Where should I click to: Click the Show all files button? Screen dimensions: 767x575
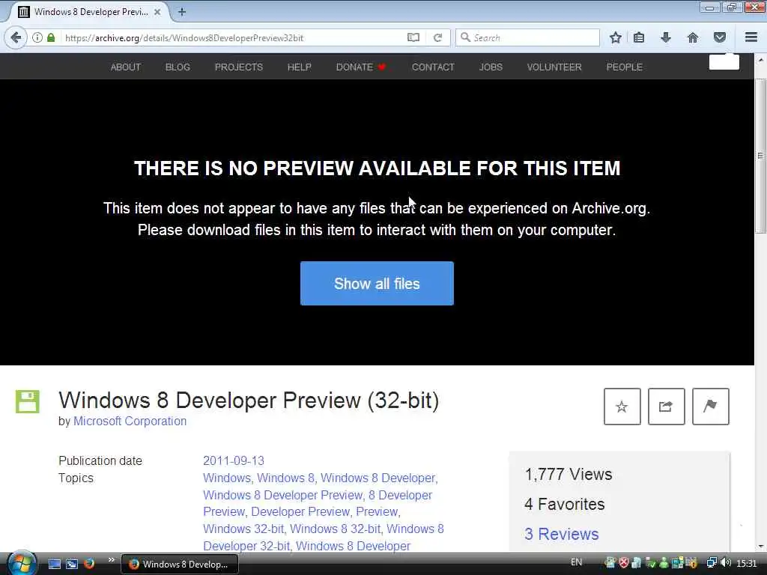pos(377,284)
